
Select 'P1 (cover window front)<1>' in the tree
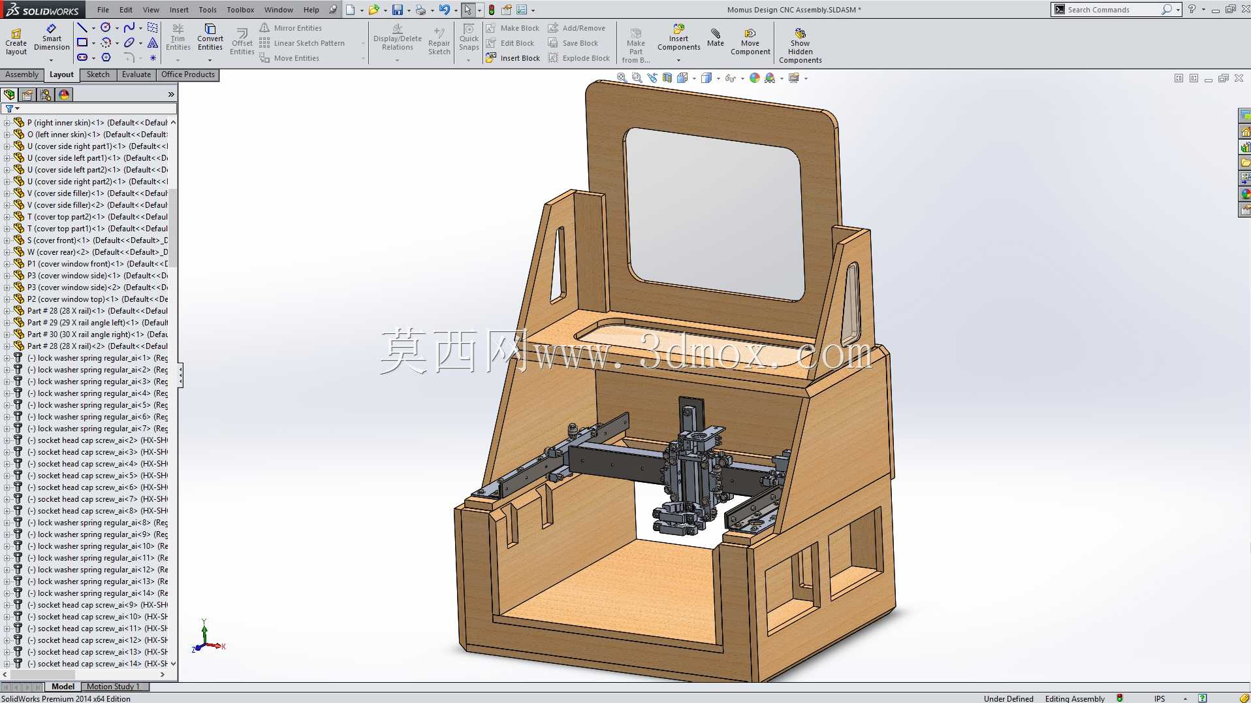(x=98, y=264)
